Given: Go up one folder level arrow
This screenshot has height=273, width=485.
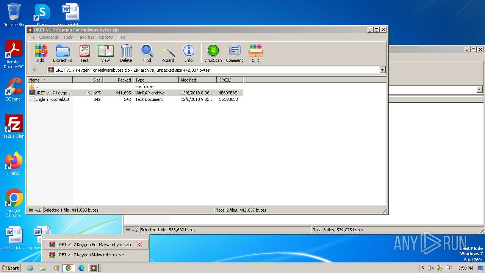Looking at the screenshot, I should coord(35,70).
